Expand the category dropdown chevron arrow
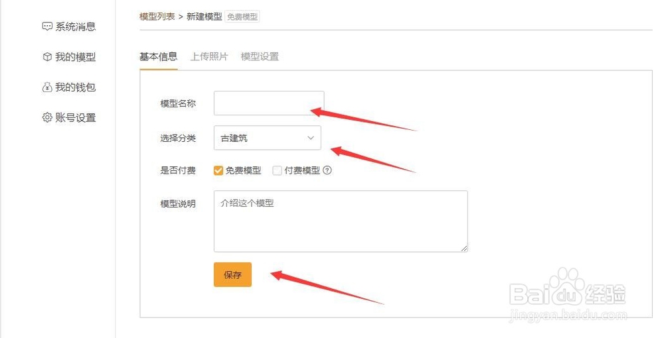The height and width of the screenshot is (338, 664). [310, 138]
